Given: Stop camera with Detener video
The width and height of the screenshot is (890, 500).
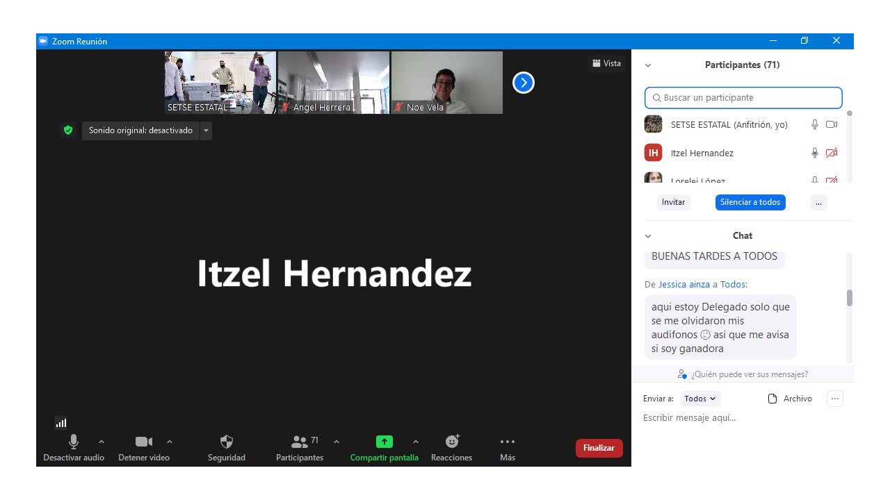Looking at the screenshot, I should coord(144,442).
